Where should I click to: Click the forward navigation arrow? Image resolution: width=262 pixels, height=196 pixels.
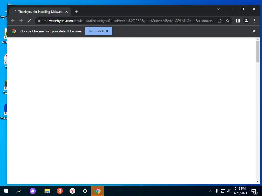click(21, 21)
